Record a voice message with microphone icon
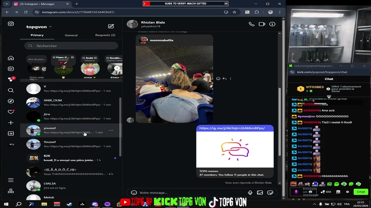This screenshot has height=208, width=371. [x=250, y=193]
